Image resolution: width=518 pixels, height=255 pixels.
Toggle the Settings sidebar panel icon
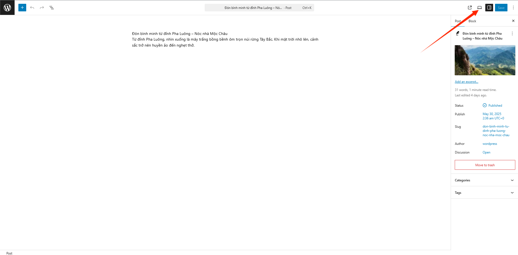489,8
